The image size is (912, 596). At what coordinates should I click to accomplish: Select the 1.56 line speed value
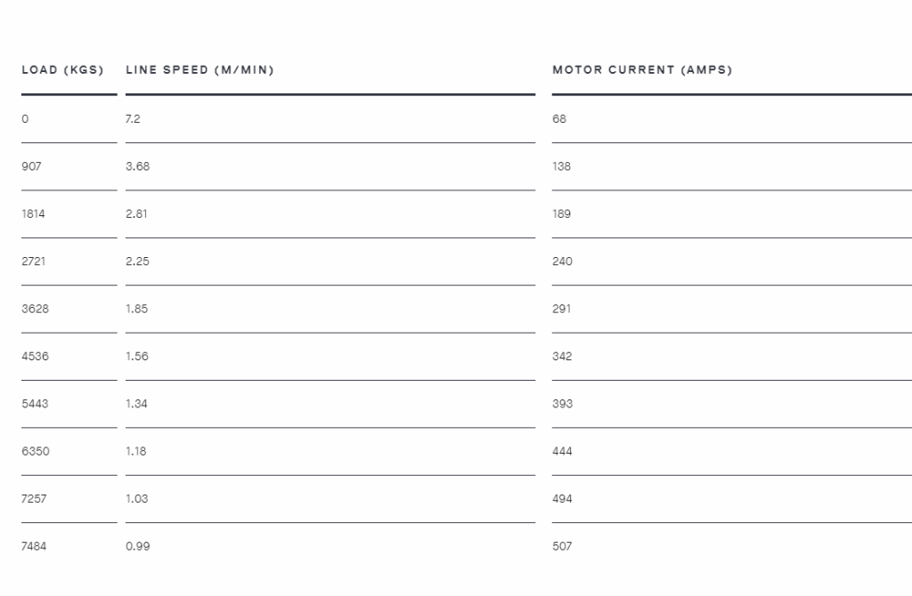[137, 357]
